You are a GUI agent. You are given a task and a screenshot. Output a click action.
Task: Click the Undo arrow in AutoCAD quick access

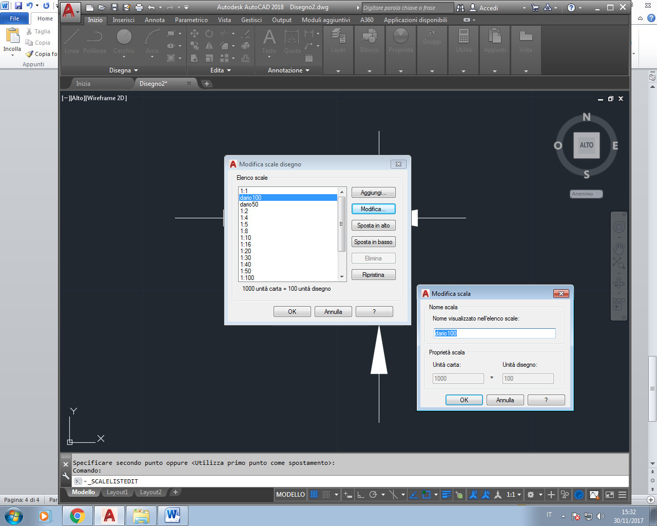click(x=151, y=8)
